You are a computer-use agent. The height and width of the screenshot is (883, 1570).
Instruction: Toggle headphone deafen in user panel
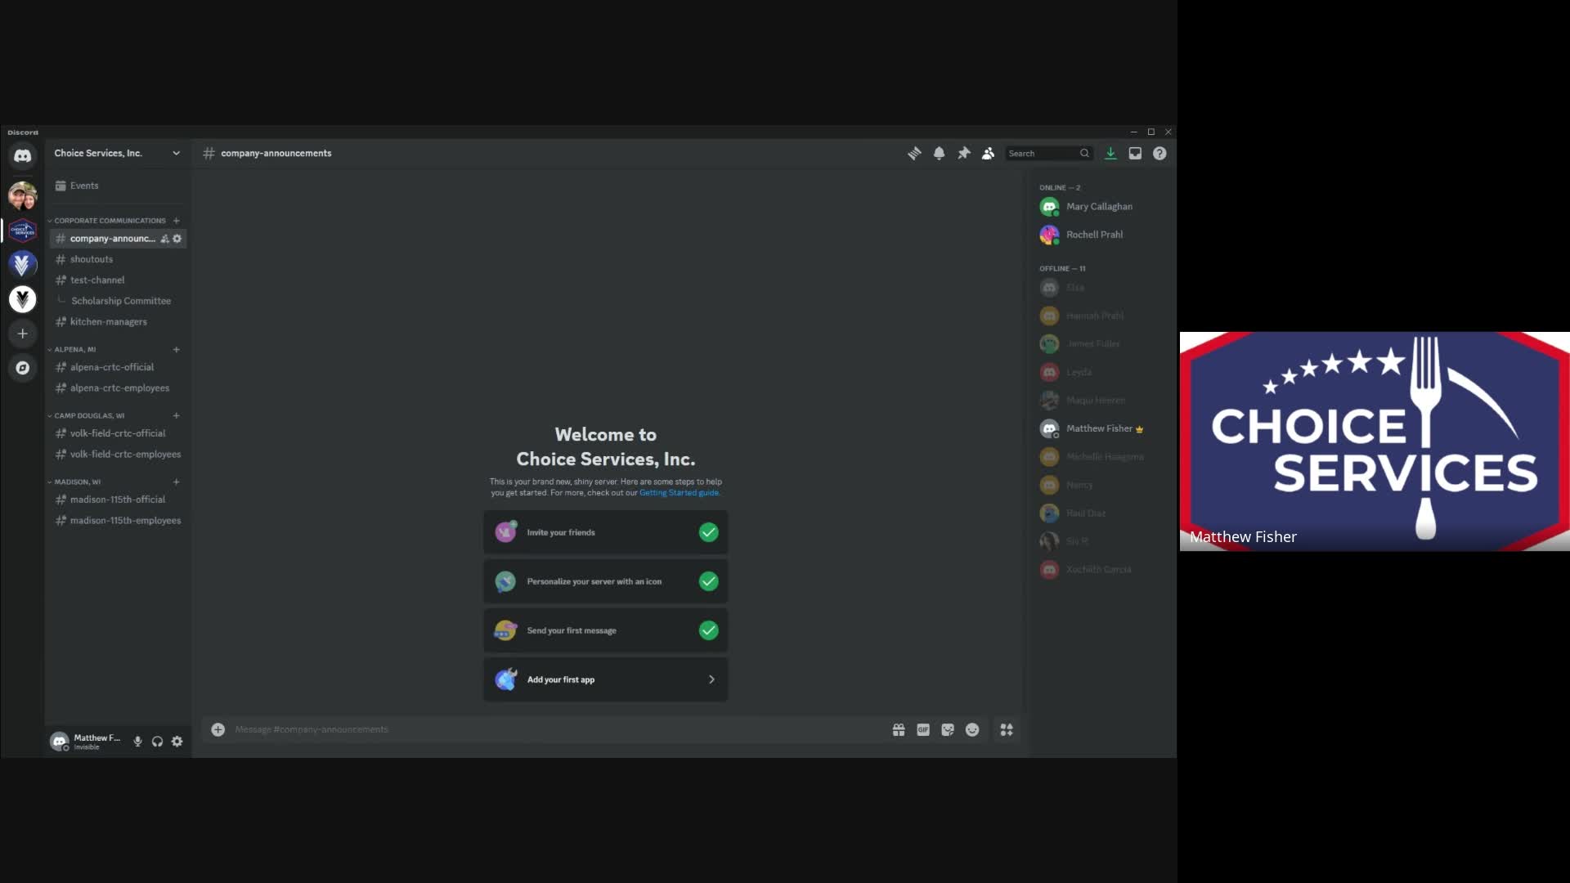coord(158,742)
